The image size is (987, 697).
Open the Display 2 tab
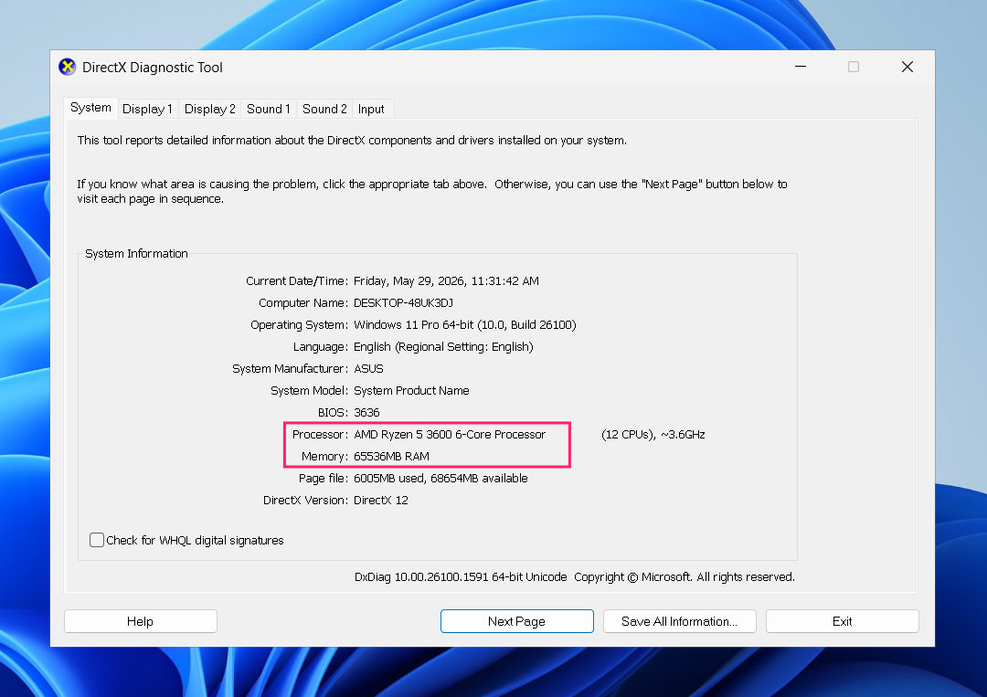tap(209, 109)
